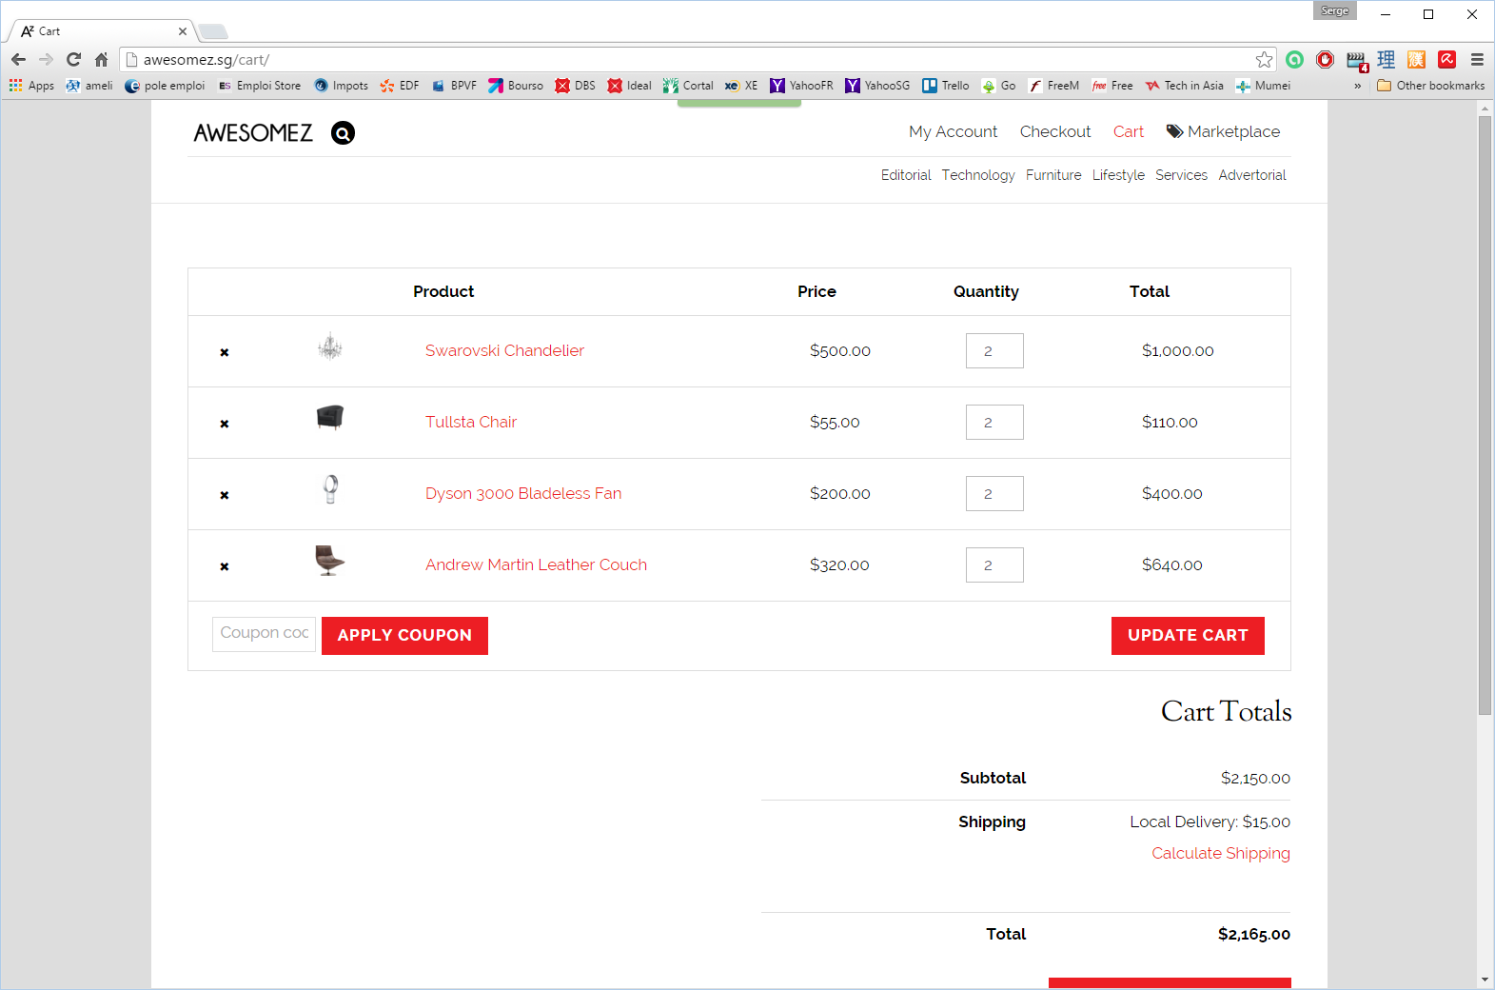Open the Other bookmarks folder
The image size is (1495, 990).
(1430, 86)
